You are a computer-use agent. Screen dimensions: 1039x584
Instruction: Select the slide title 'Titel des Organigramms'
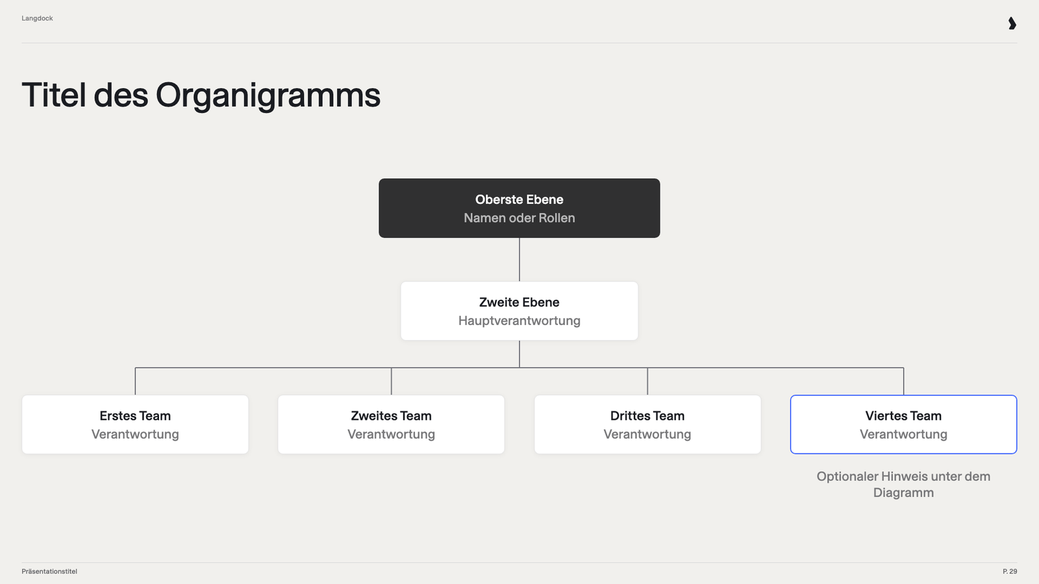[201, 95]
